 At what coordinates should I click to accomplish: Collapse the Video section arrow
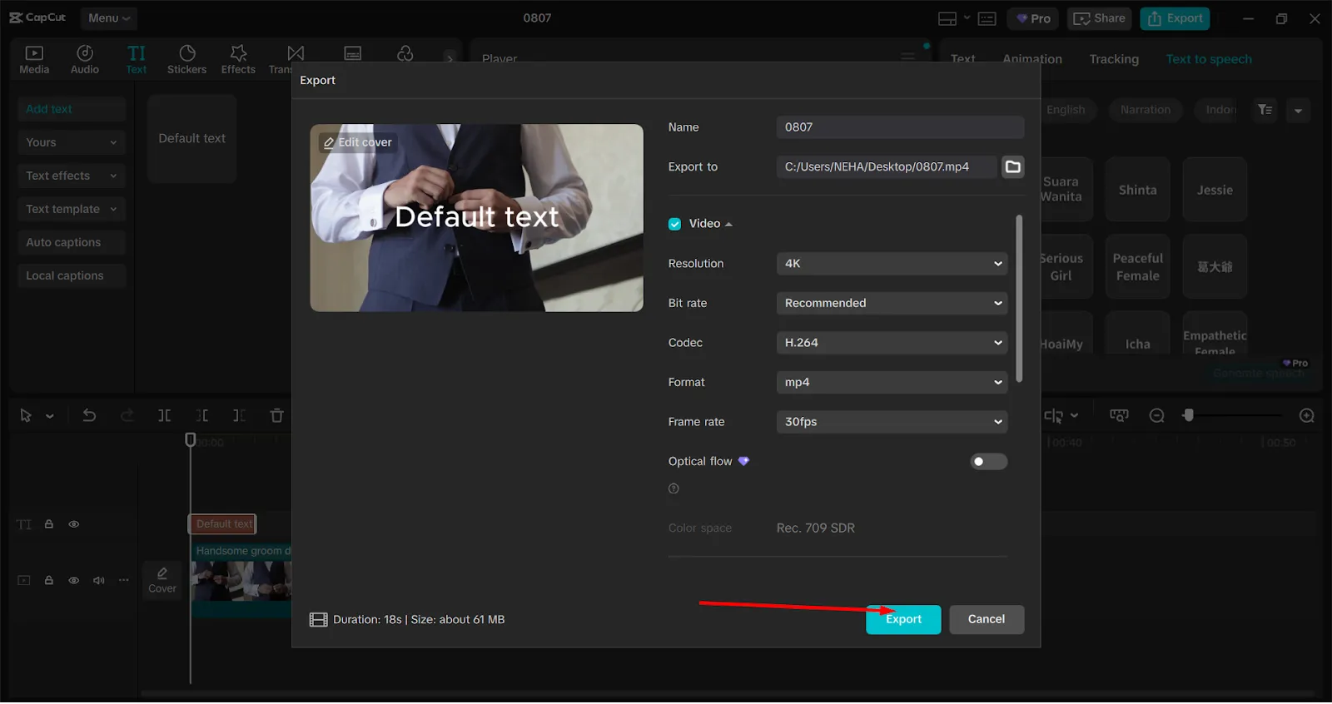728,225
